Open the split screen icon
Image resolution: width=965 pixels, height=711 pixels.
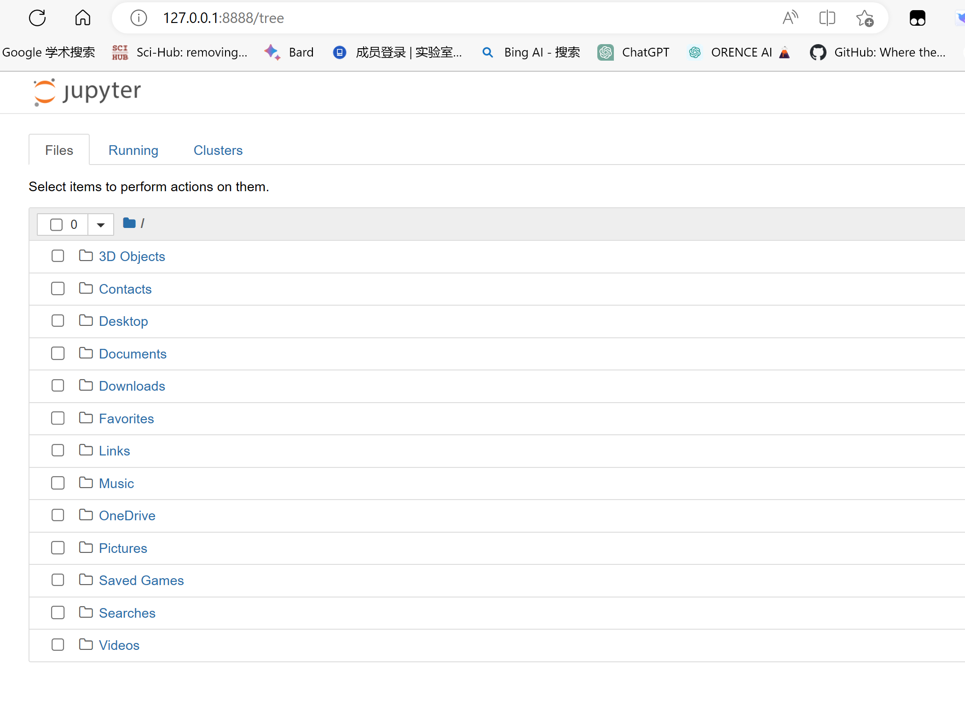point(827,18)
